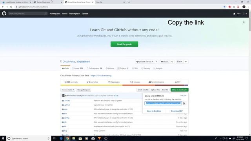Screen dimensions: 251x141
Task: Open the .github folder
Action: [x=67, y=105]
